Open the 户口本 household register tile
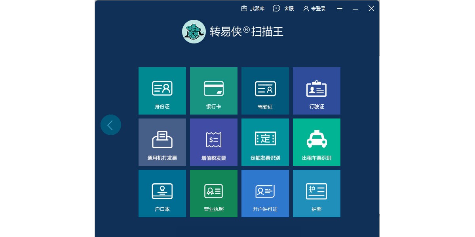This screenshot has height=237, width=475. point(162,194)
